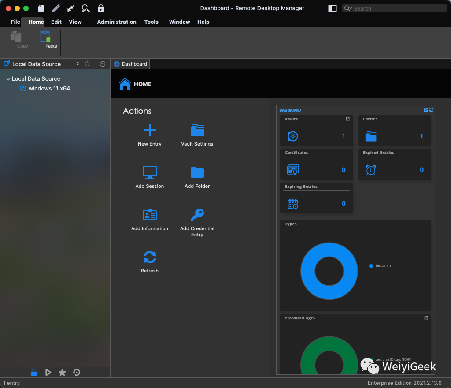Click Add Folder action icon
Screen dimensions: 451x388
(197, 172)
